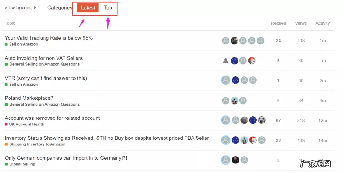Click blue starry avatar on VTR topic
Viewport: 343px width, 173px height.
coord(235,80)
